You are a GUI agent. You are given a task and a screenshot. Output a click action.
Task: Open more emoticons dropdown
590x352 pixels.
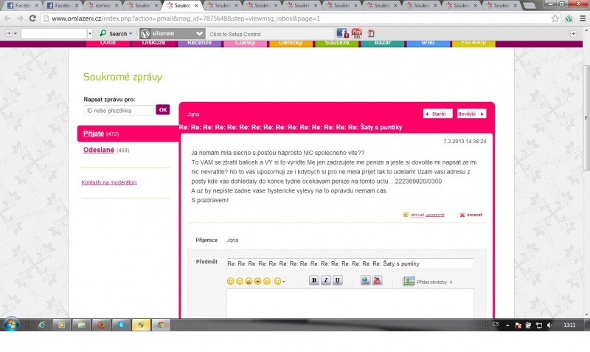pos(280,281)
